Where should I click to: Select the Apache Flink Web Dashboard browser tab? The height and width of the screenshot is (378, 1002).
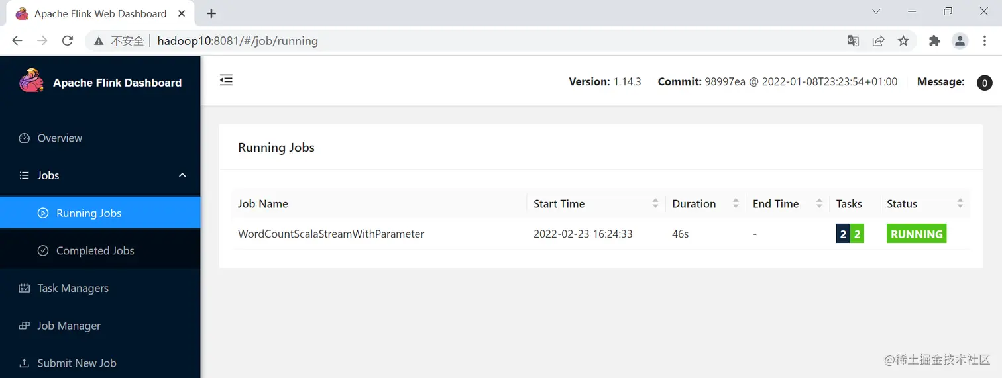[x=99, y=14]
